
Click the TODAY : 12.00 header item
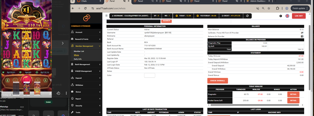click(x=184, y=16)
